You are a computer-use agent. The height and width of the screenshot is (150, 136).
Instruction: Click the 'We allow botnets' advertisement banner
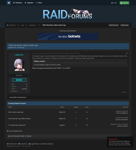(x=68, y=37)
